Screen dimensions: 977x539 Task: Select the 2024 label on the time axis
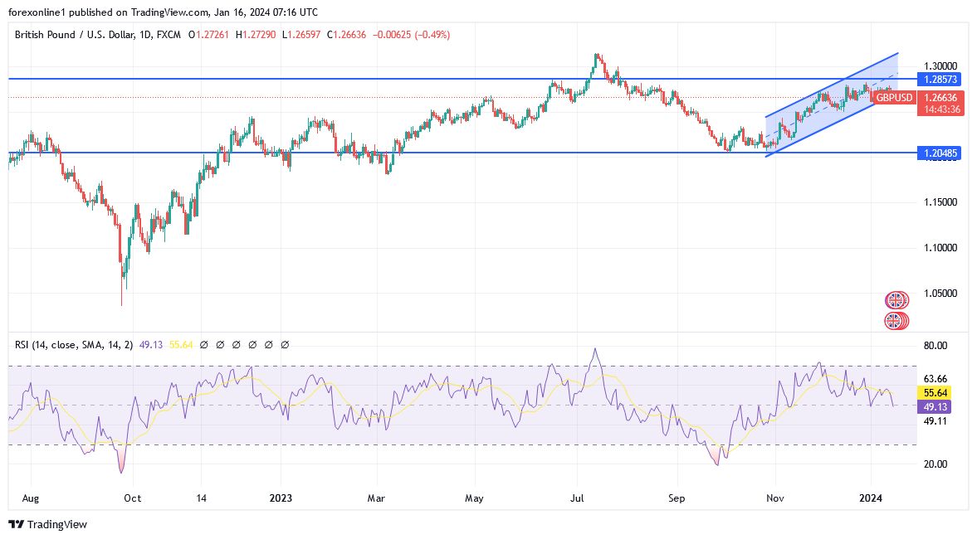871,498
